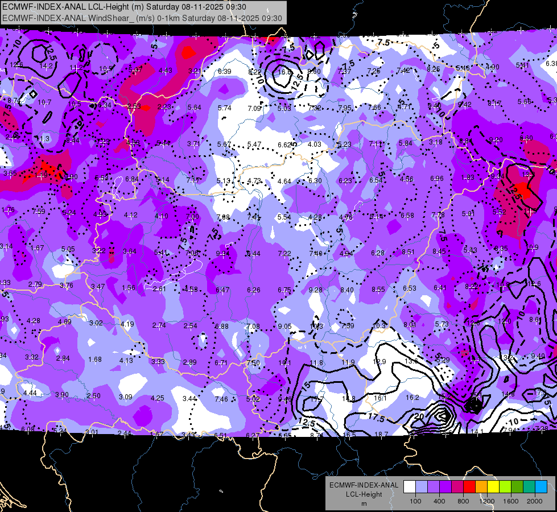Click the teal legend swatch

(x=529, y=487)
